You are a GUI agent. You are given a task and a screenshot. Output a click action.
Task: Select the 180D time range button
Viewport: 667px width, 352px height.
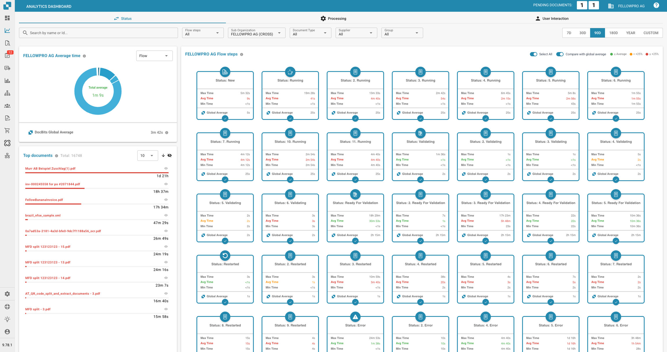613,33
